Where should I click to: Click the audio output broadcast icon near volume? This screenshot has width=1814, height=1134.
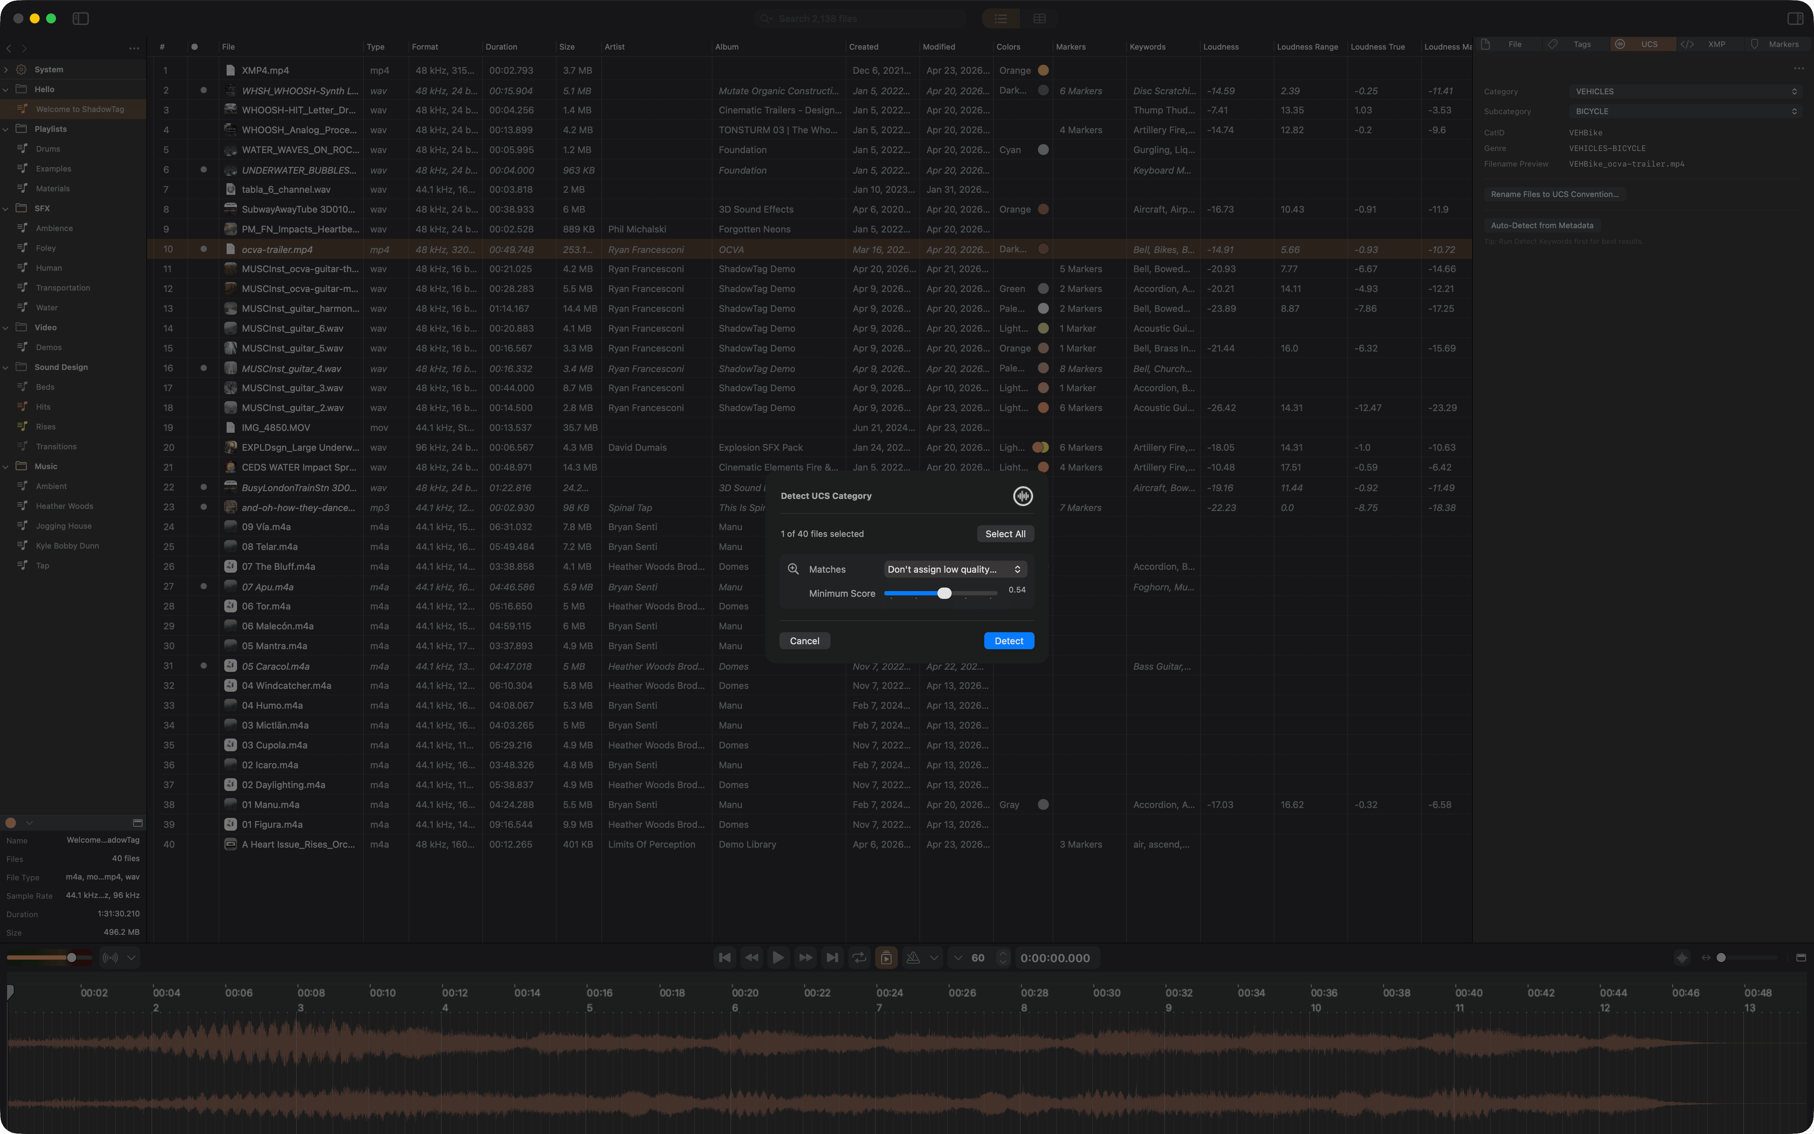pos(111,958)
